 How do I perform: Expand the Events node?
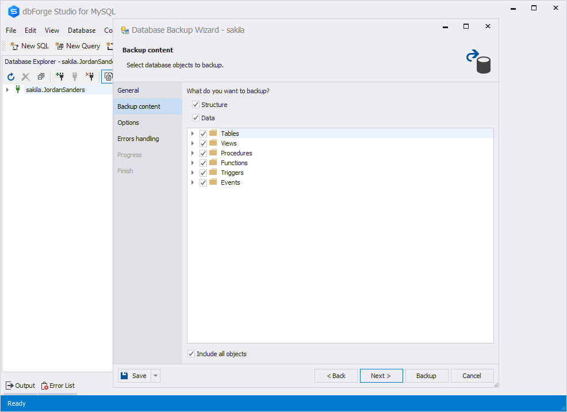pyautogui.click(x=193, y=182)
